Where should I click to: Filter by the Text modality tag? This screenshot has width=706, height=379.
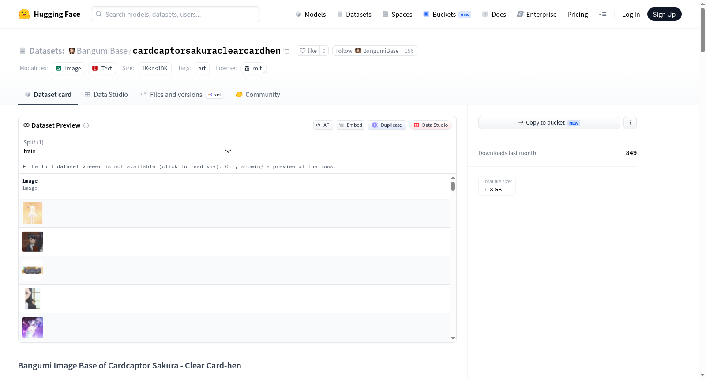coord(102,68)
